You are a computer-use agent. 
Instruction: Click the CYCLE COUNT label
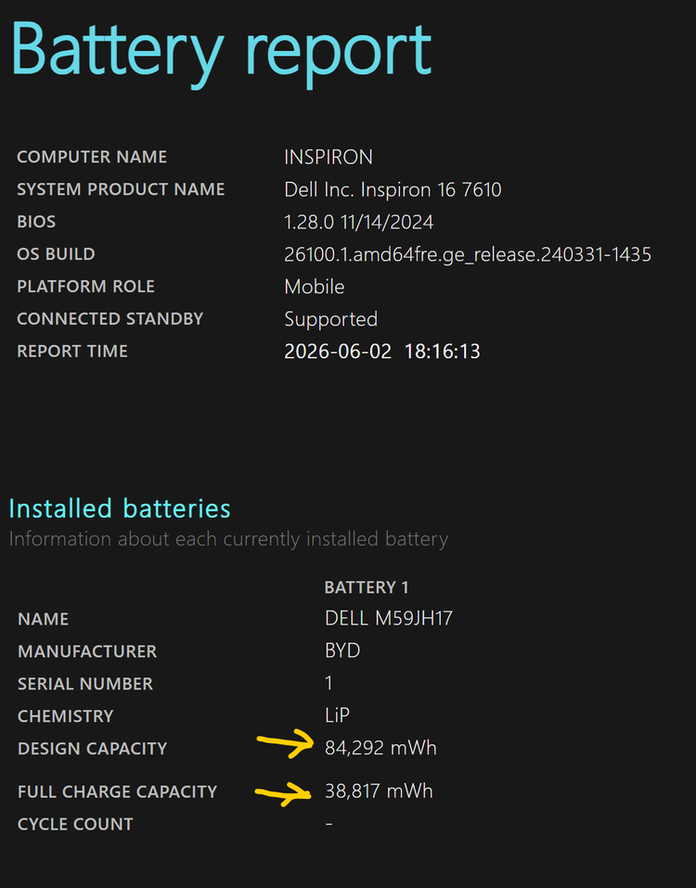click(x=75, y=824)
